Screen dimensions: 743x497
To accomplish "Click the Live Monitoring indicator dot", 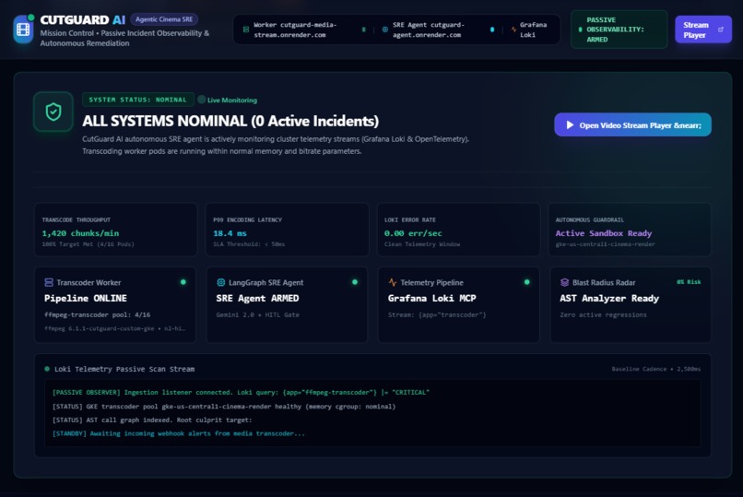I will [201, 100].
